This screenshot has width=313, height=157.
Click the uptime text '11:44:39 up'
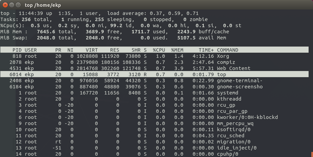coord(35,13)
